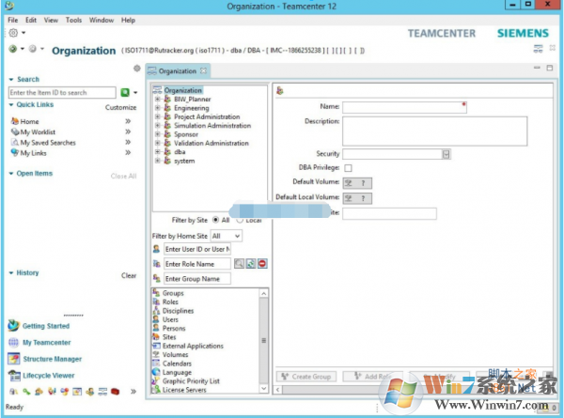Image resolution: width=564 pixels, height=418 pixels.
Task: Click the Create Group button
Action: 306,377
